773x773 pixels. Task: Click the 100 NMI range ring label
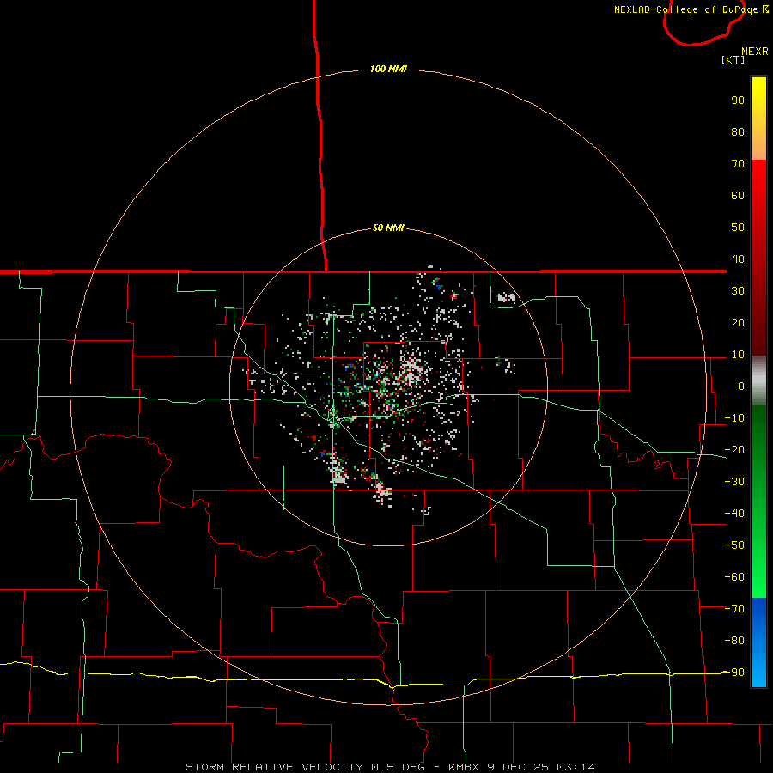pyautogui.click(x=388, y=69)
